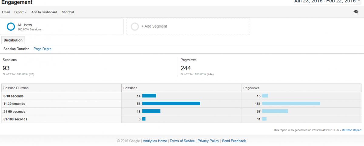Select the All Users segment card
The image size is (364, 146).
pos(62,27)
